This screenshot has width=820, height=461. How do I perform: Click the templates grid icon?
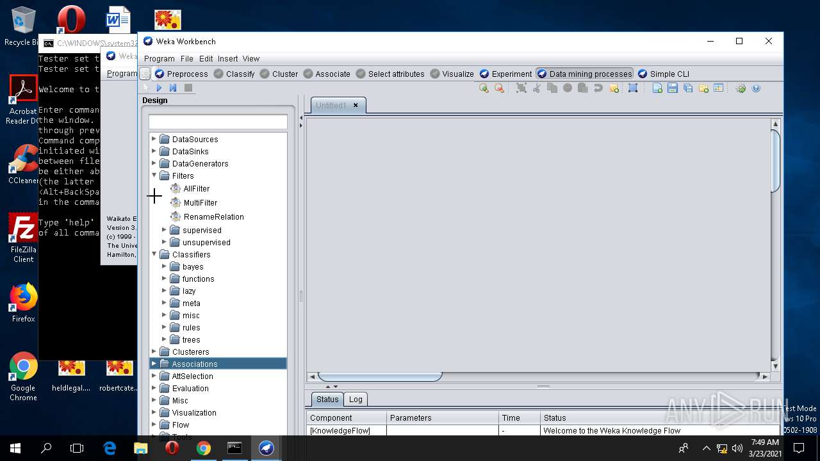coord(719,88)
